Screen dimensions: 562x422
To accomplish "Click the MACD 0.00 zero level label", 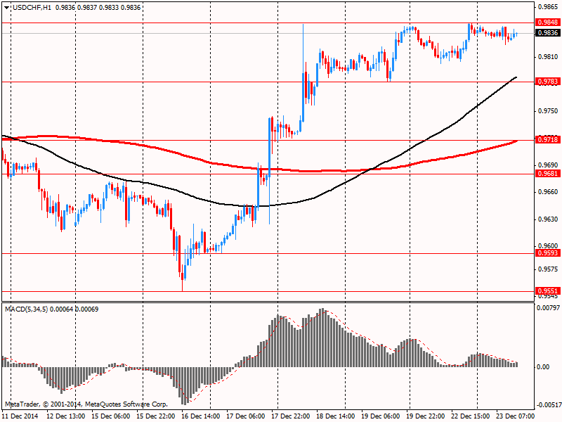I will coord(543,366).
